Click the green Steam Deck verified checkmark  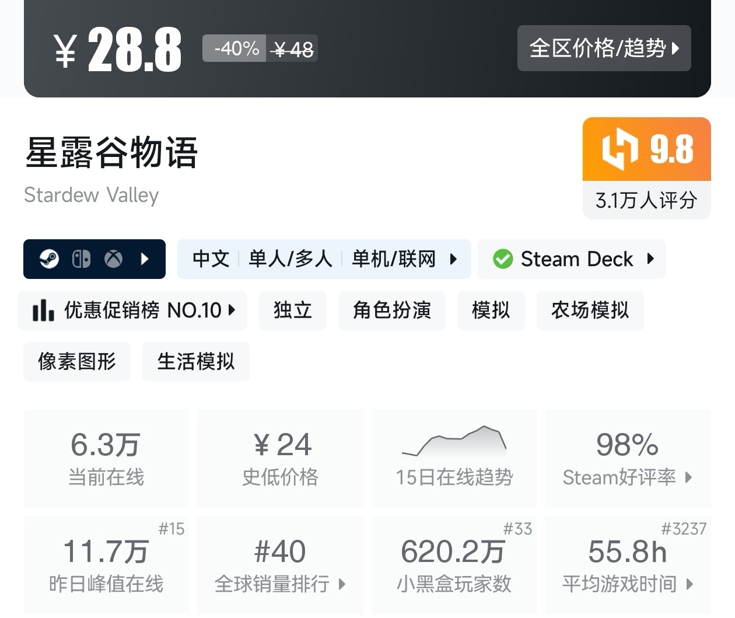pos(502,259)
